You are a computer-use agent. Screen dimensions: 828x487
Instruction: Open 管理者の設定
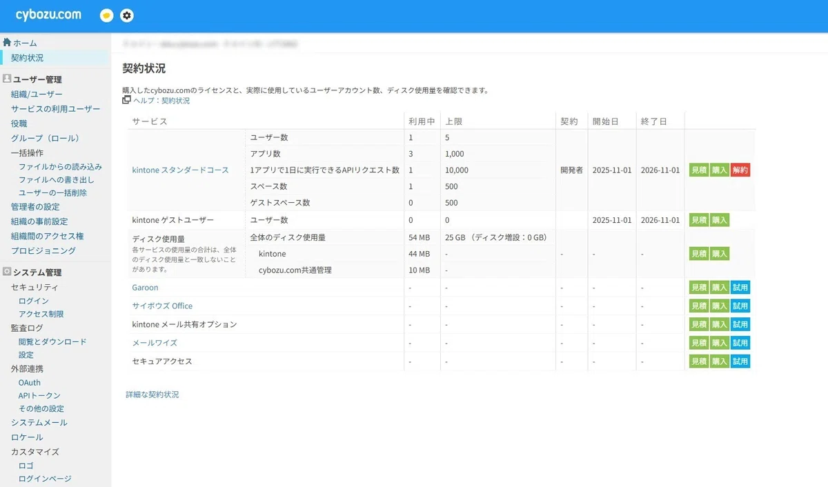pyautogui.click(x=35, y=207)
